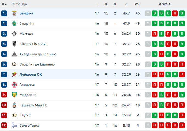Viewport: 187px width, 131px height.
Task: Click the Мадалена team logo
Action: pyautogui.click(x=14, y=95)
